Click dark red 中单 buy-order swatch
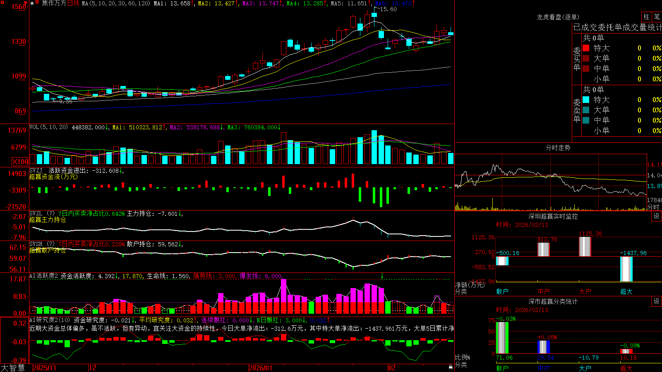662x372 pixels. pos(586,69)
